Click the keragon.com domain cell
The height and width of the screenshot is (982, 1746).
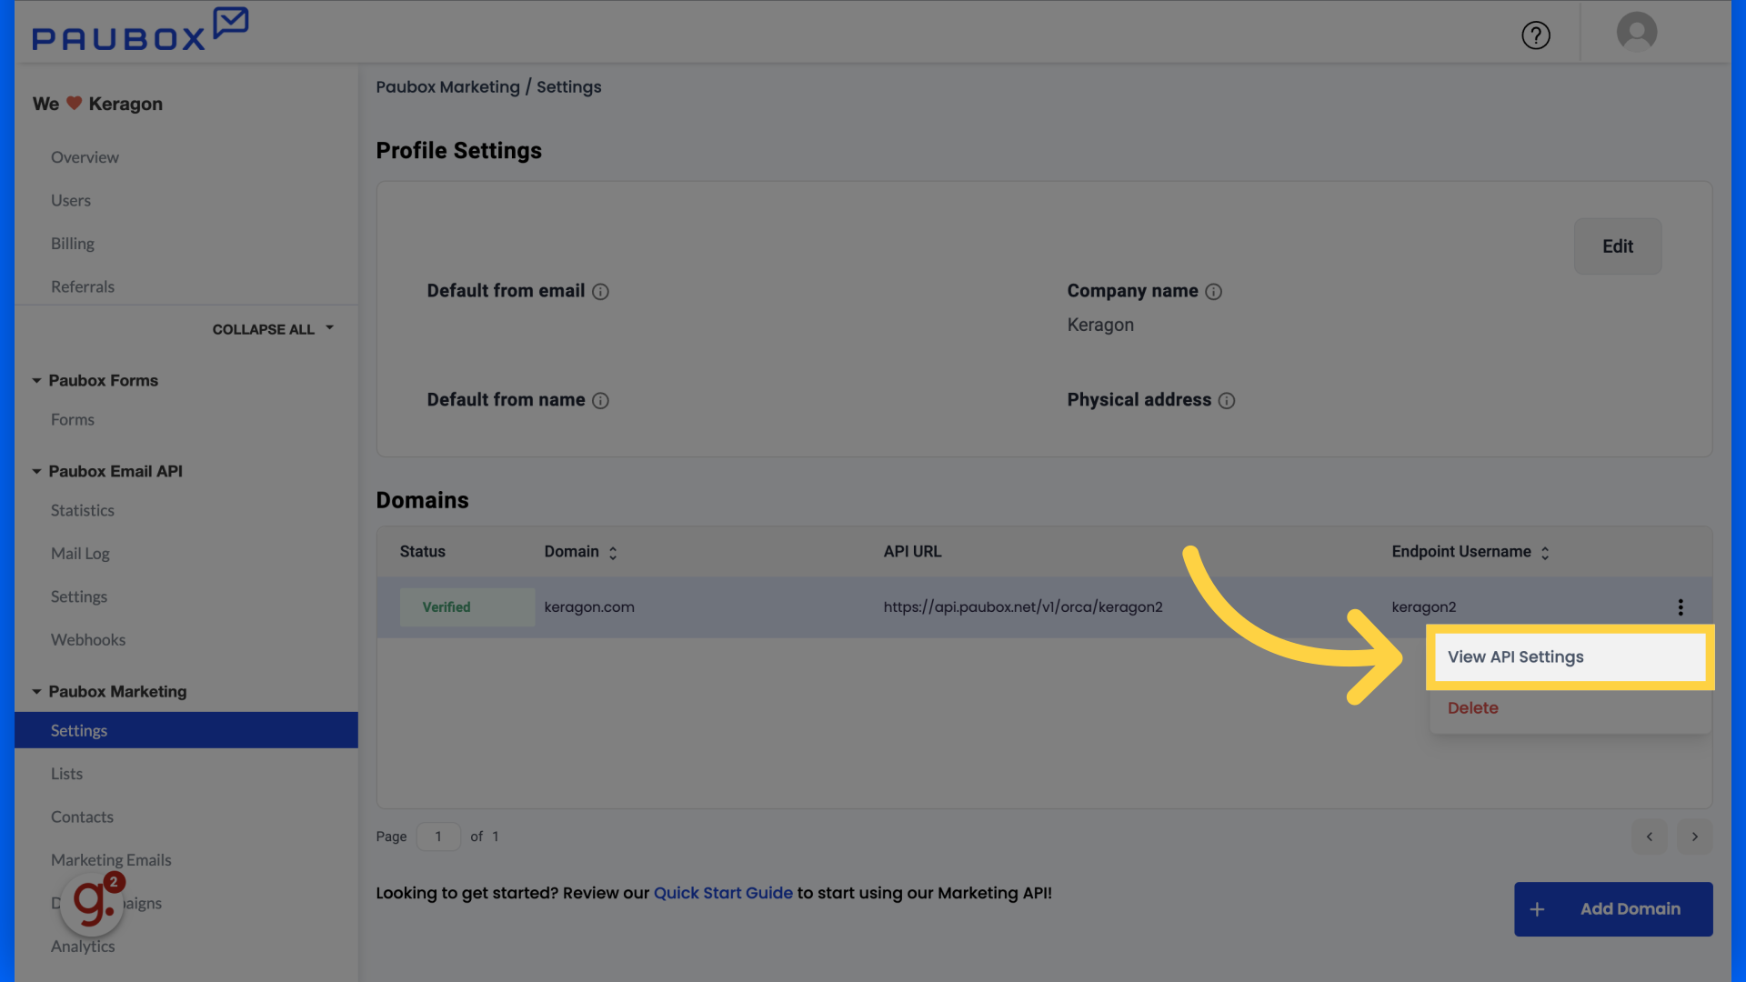click(x=589, y=607)
